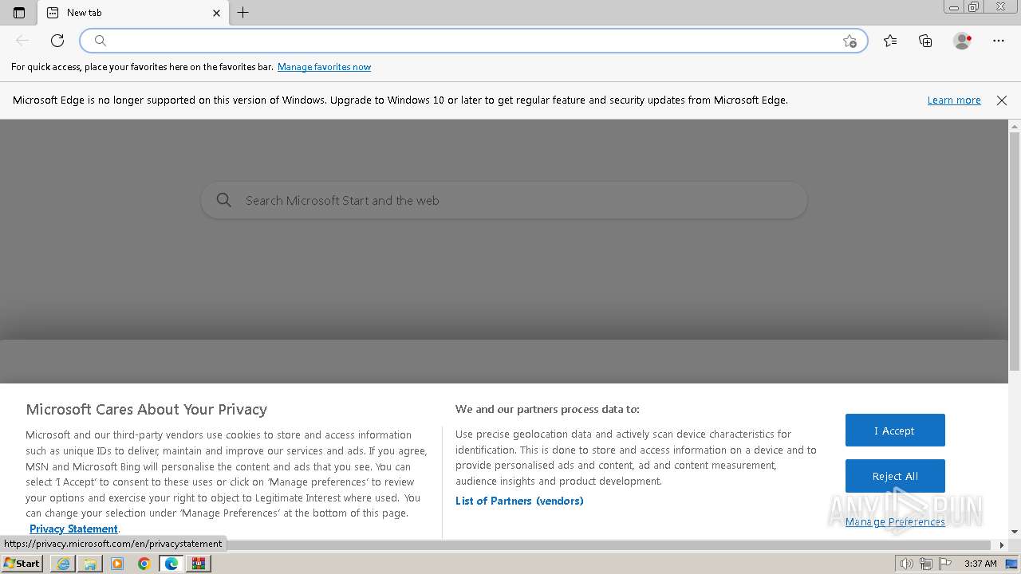This screenshot has width=1021, height=574.
Task: Click Reject All cookies button
Action: pyautogui.click(x=895, y=476)
